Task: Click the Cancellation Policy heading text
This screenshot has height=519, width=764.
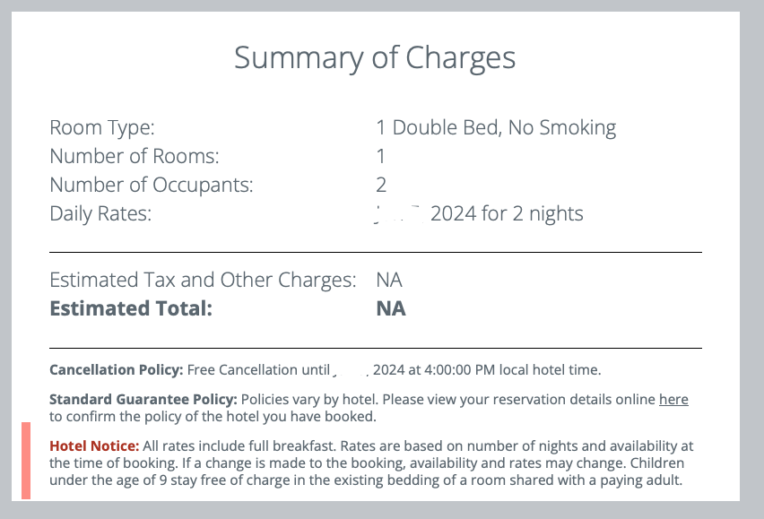Action: pos(116,369)
